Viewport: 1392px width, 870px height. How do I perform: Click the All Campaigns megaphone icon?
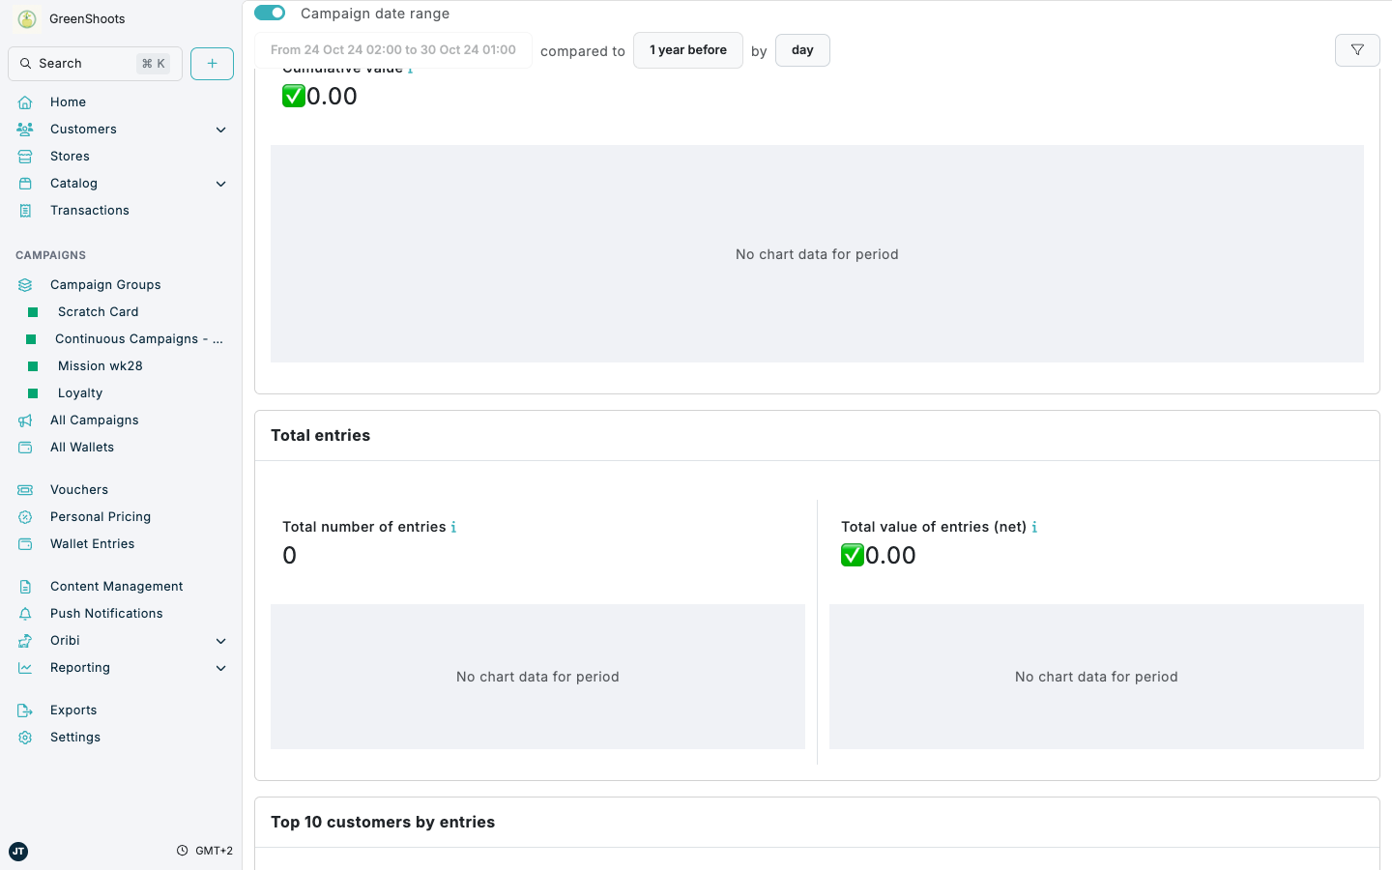pyautogui.click(x=25, y=420)
